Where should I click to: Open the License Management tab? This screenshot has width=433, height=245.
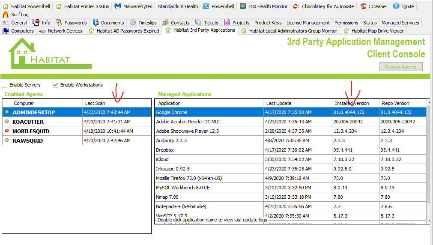point(308,23)
